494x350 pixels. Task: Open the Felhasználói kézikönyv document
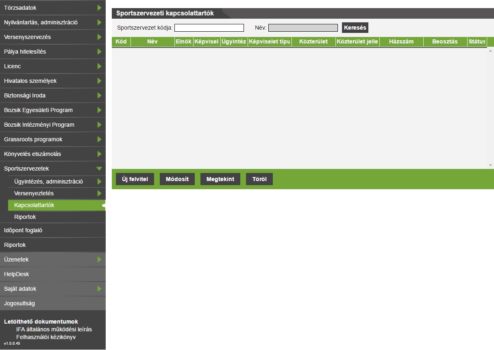46,337
